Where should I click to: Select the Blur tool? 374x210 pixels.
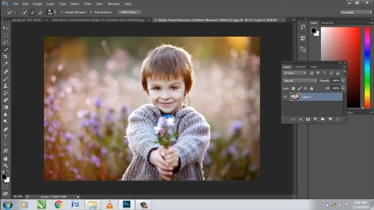click(5, 114)
